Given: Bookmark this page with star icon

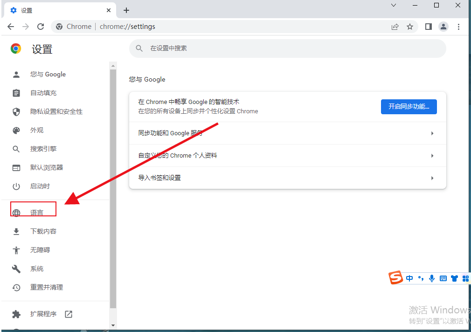Looking at the screenshot, I should pyautogui.click(x=410, y=27).
